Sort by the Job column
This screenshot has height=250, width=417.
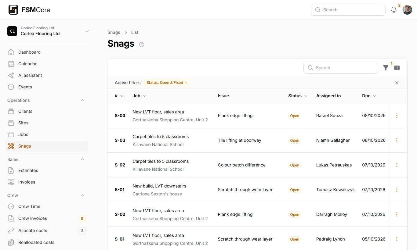point(140,96)
